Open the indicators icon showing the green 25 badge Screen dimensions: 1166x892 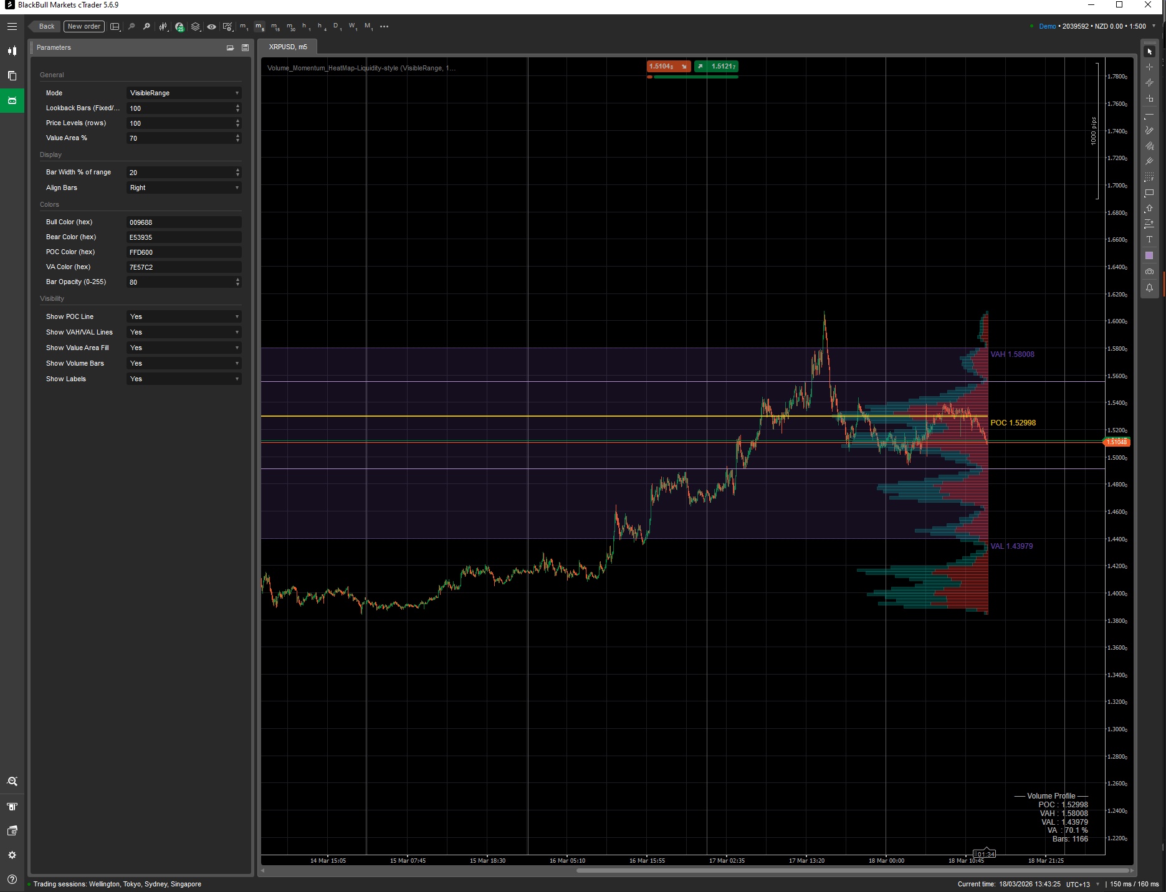(x=179, y=27)
